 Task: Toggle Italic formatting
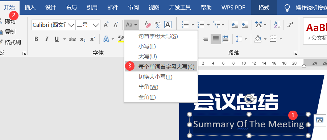coord(47,39)
